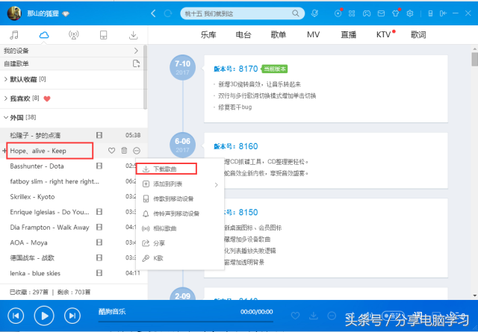Play the current song
The height and width of the screenshot is (332, 478).
pos(44,316)
